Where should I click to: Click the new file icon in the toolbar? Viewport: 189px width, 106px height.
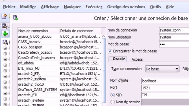coord(4,16)
